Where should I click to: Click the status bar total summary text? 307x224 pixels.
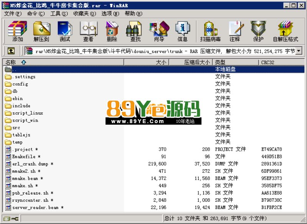pyautogui.click(x=215, y=218)
